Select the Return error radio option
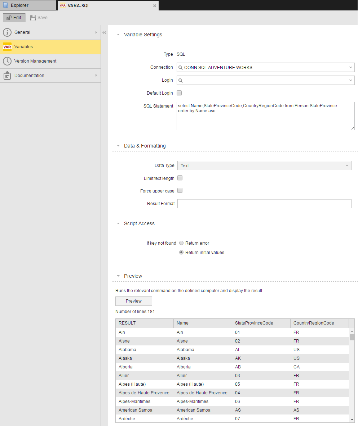This screenshot has width=358, height=426. point(181,243)
